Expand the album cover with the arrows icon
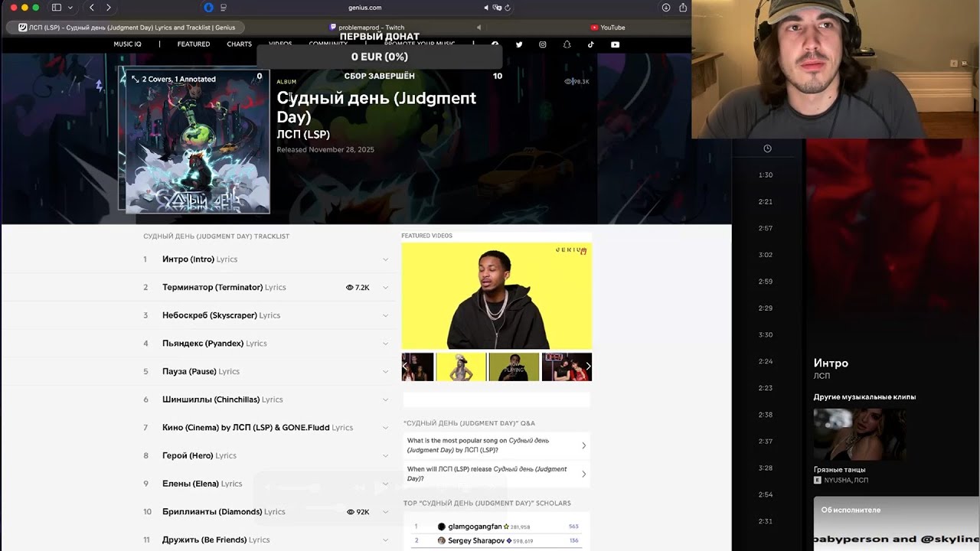Image resolution: width=980 pixels, height=551 pixels. [136, 79]
